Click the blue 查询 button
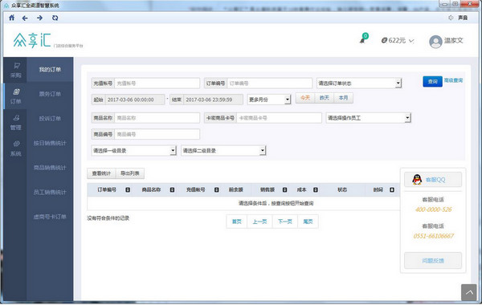 432,81
